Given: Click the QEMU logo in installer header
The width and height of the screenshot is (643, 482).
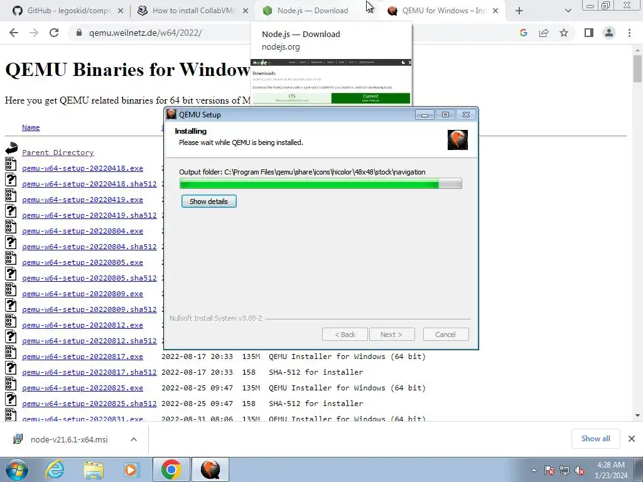Looking at the screenshot, I should 458,140.
